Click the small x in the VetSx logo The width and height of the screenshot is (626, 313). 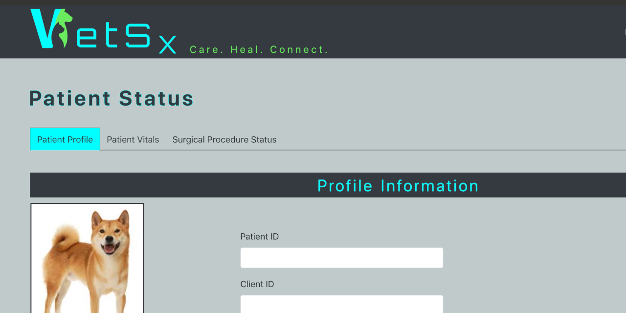point(167,45)
